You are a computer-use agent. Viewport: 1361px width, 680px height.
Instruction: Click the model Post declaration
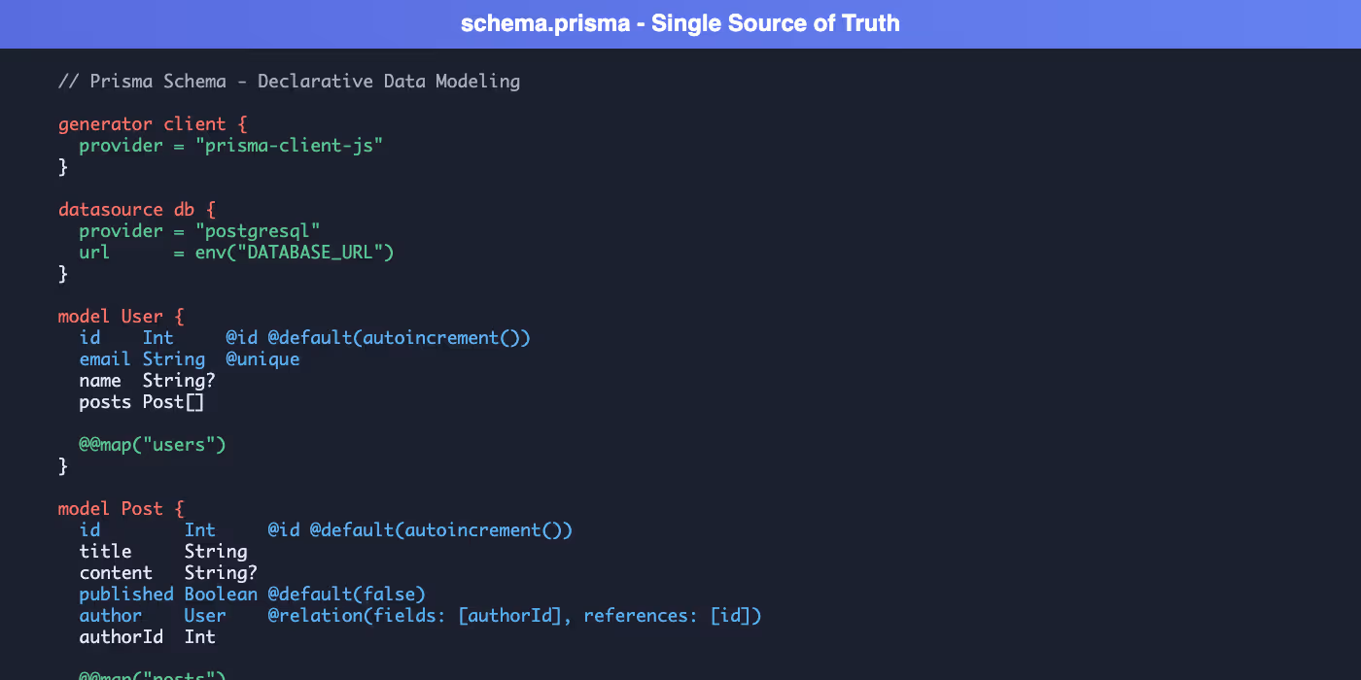tap(121, 509)
